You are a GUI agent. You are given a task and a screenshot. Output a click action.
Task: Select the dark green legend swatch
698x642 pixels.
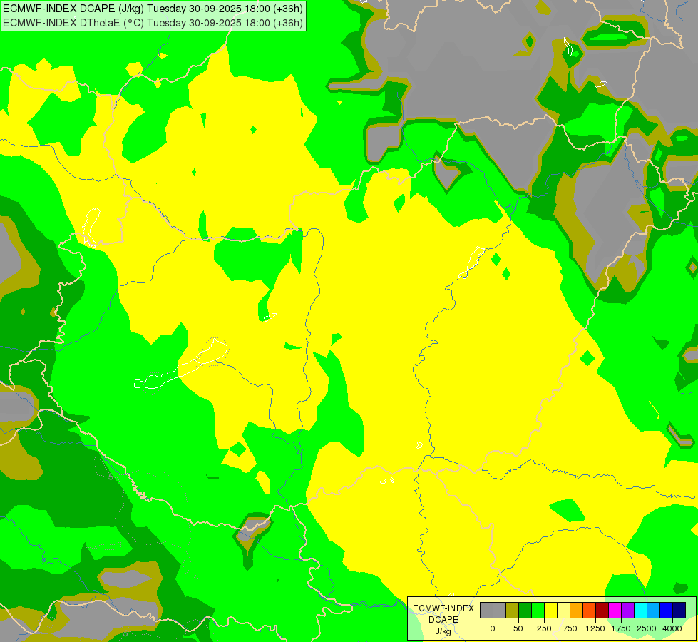(x=525, y=611)
